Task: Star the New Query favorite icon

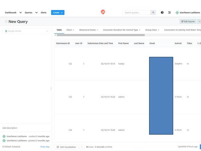Action: 6,21
